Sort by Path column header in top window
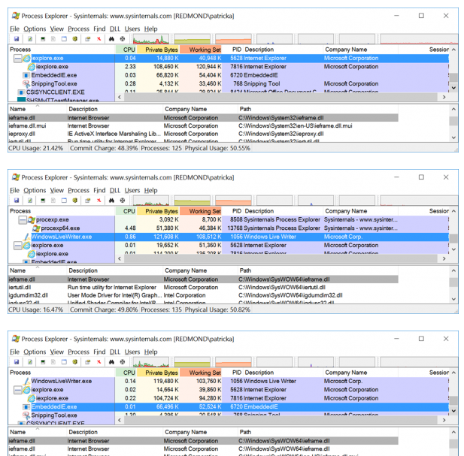The width and height of the screenshot is (464, 456). 318,109
